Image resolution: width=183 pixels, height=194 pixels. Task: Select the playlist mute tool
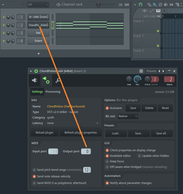click(x=166, y=5)
